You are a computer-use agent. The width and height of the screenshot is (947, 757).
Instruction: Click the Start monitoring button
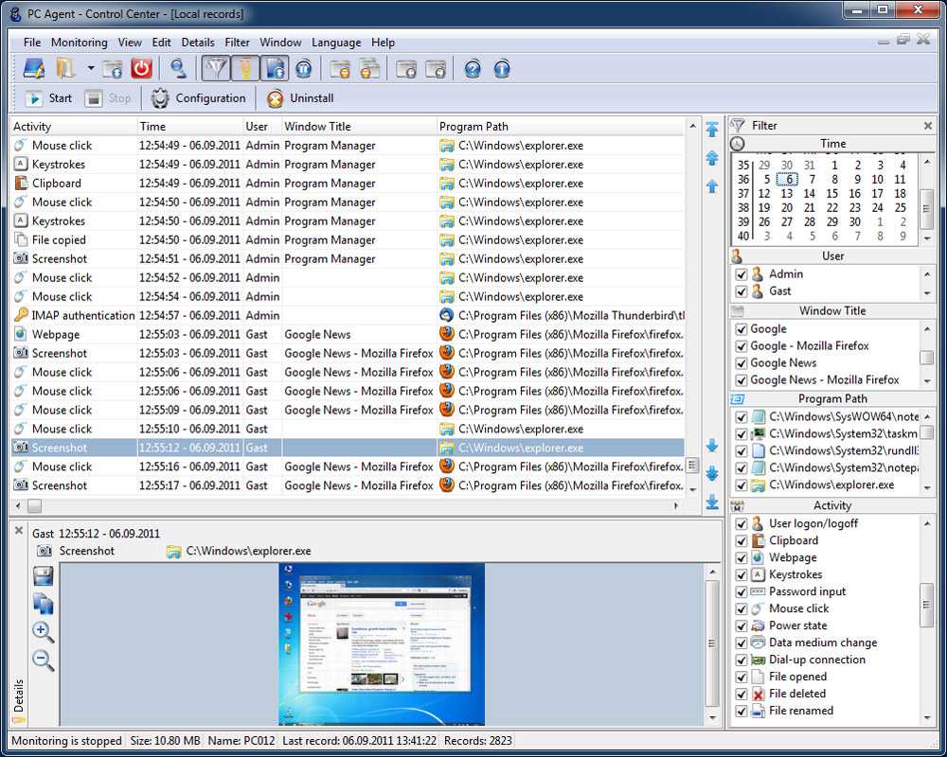click(x=49, y=98)
